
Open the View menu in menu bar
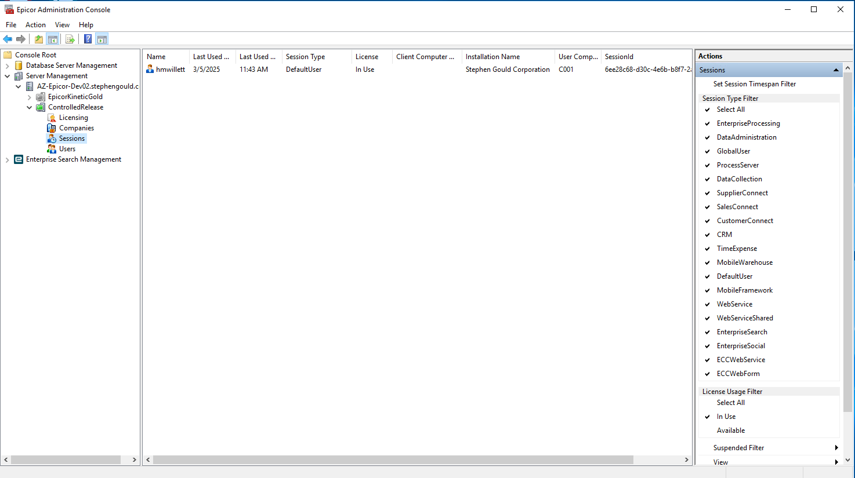(x=62, y=25)
